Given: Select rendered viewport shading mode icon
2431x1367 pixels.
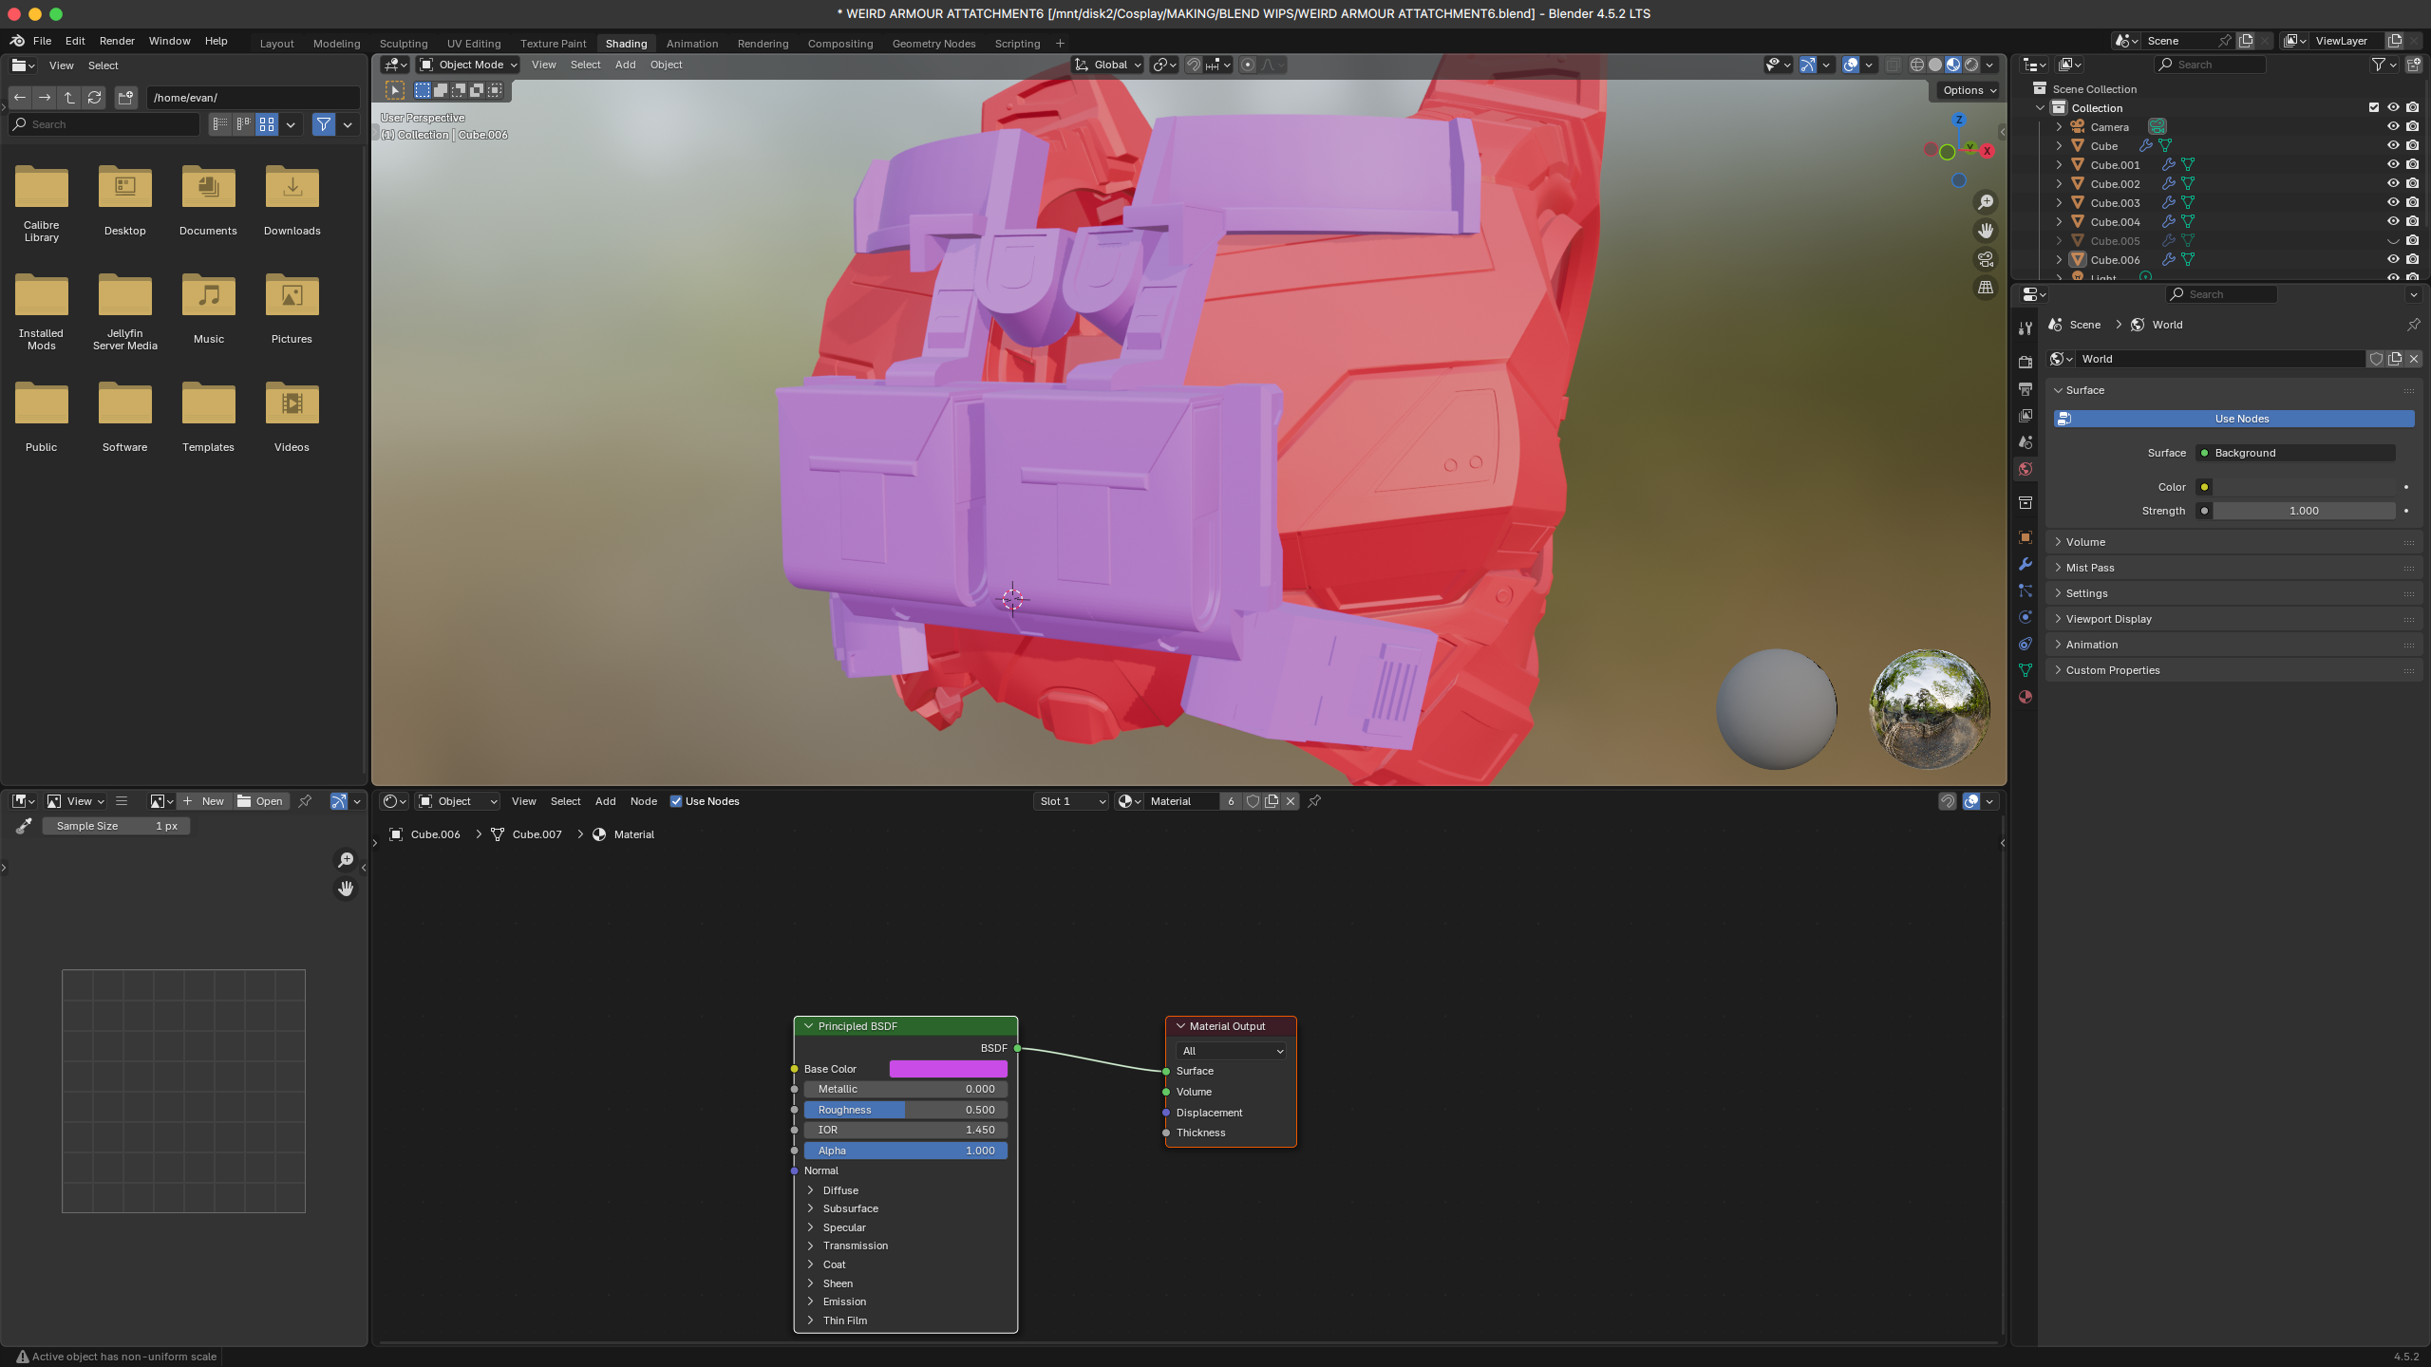Looking at the screenshot, I should coord(1971,65).
